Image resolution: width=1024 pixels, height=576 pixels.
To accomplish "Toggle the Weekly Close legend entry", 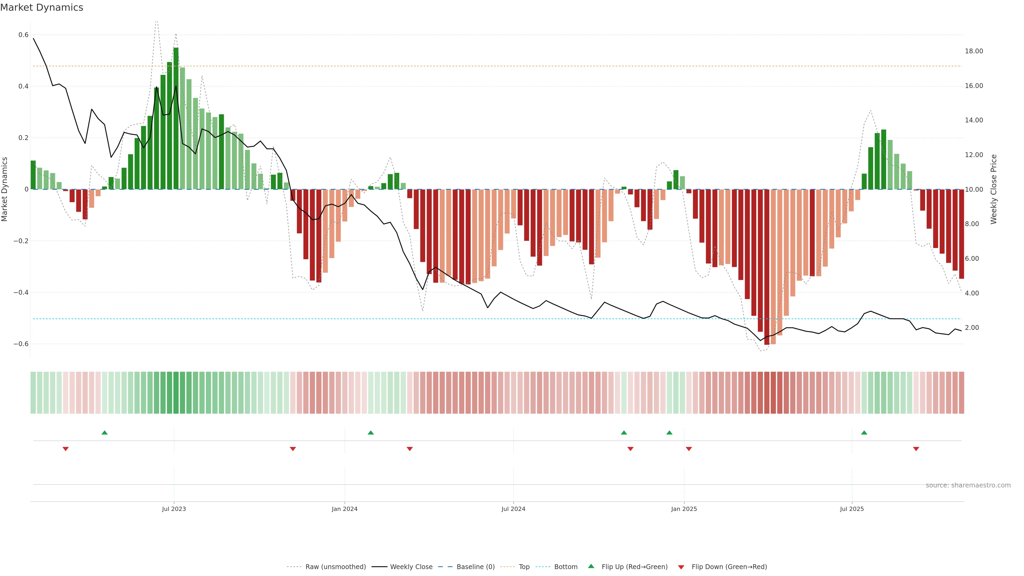I will tap(411, 567).
